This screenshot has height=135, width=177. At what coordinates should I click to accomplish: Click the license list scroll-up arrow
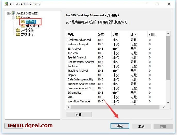point(168,34)
